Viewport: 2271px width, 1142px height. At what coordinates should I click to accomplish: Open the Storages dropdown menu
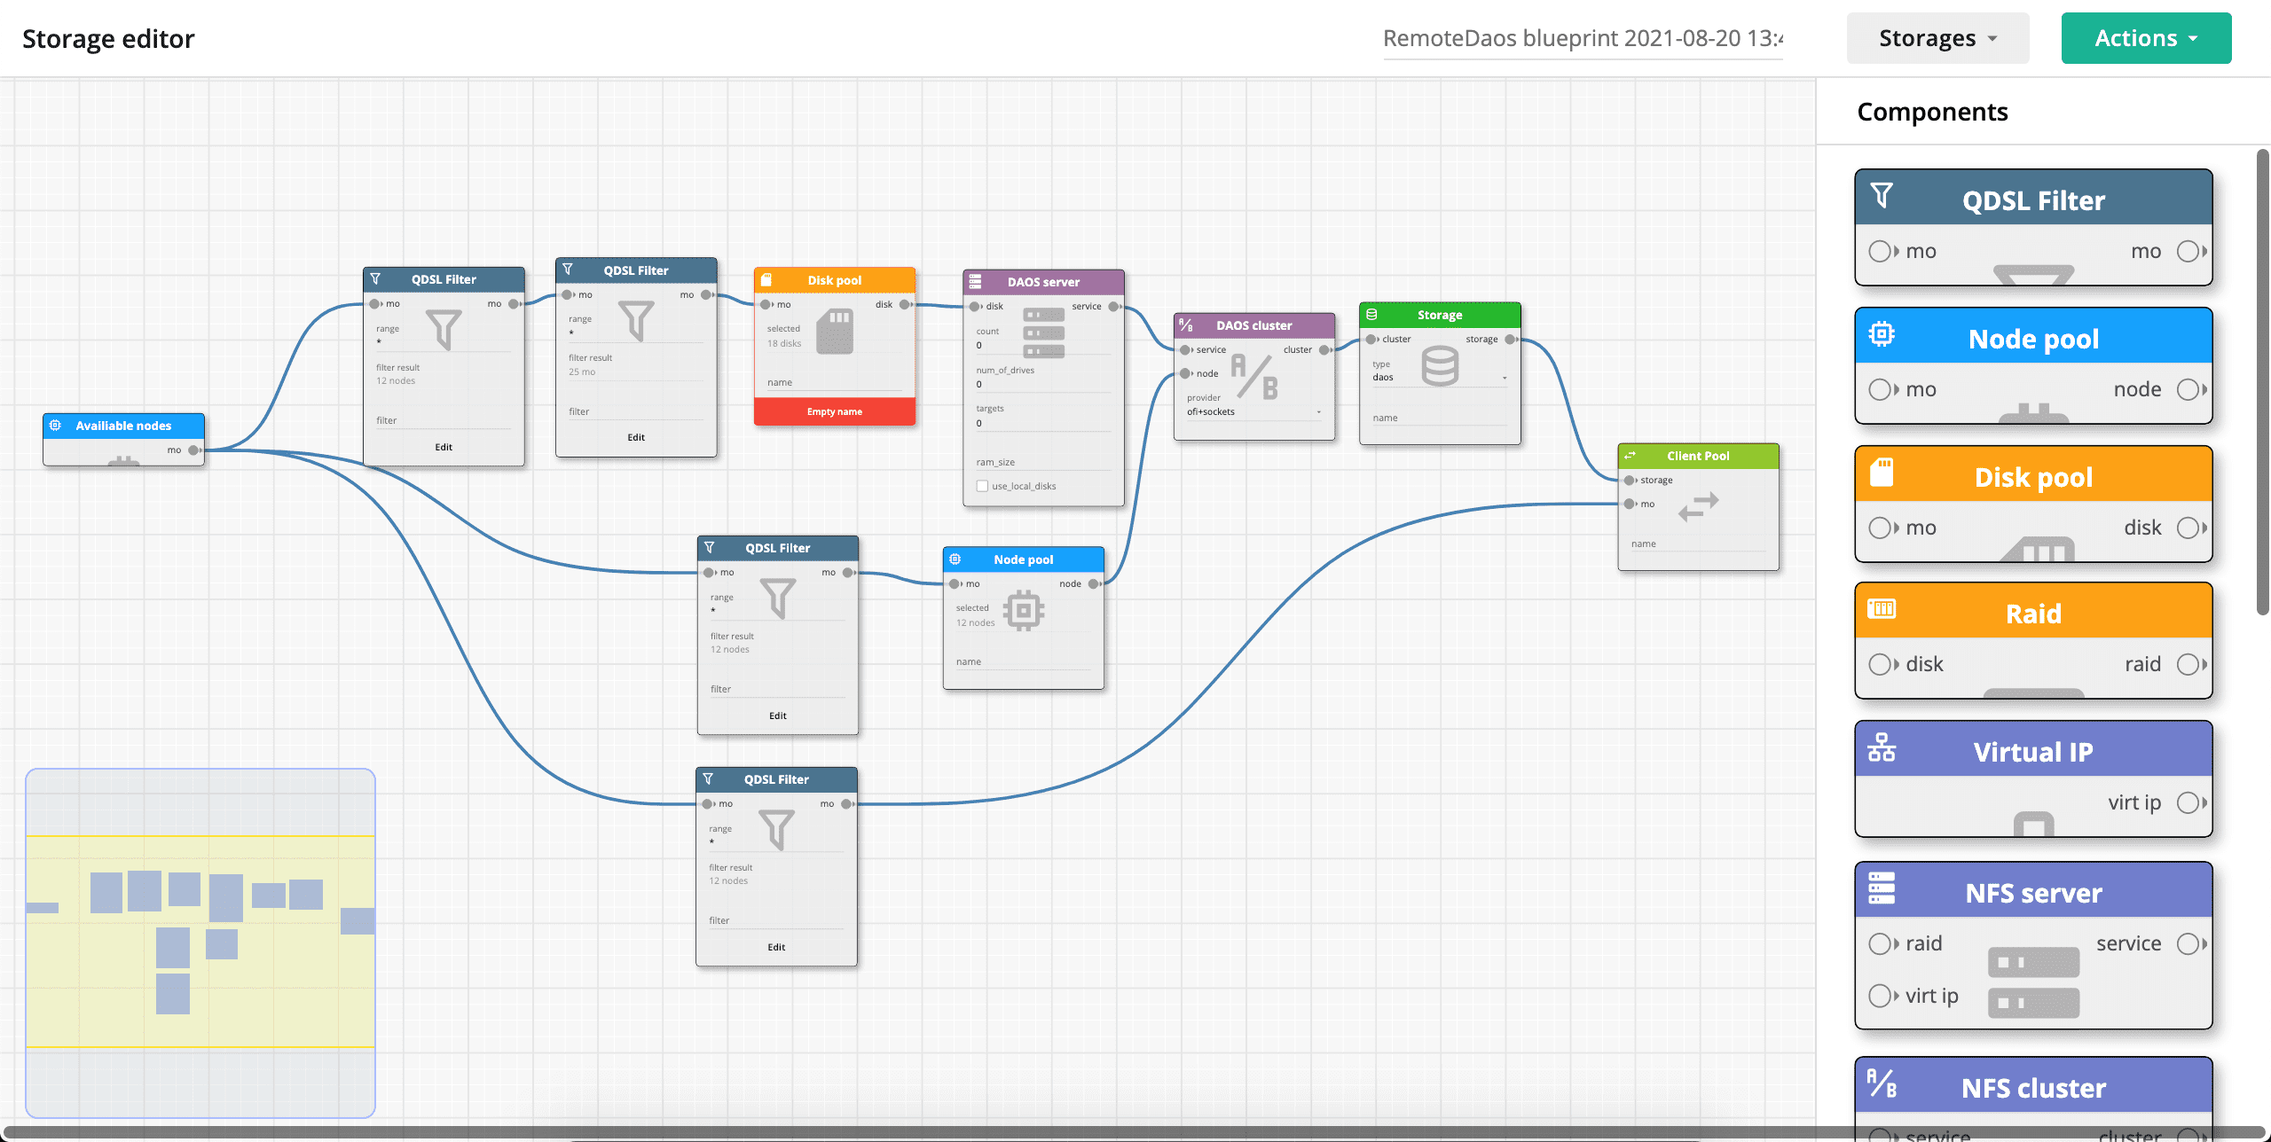(1937, 38)
